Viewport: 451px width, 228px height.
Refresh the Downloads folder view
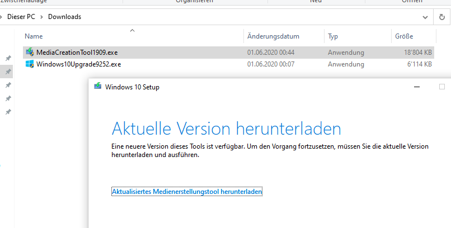tap(442, 17)
